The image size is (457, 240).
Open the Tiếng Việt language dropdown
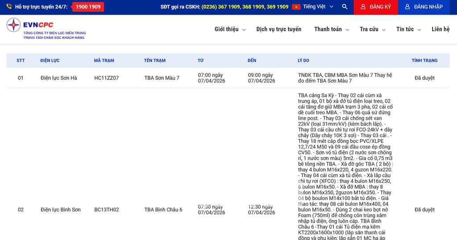click(x=318, y=7)
